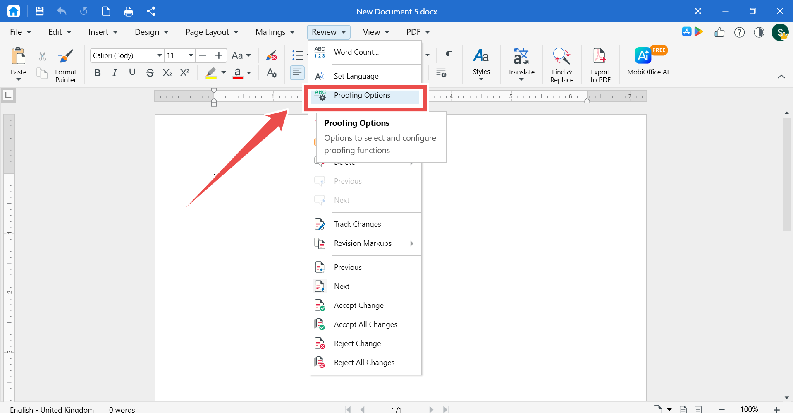
Task: Undo the last action
Action: pos(62,11)
